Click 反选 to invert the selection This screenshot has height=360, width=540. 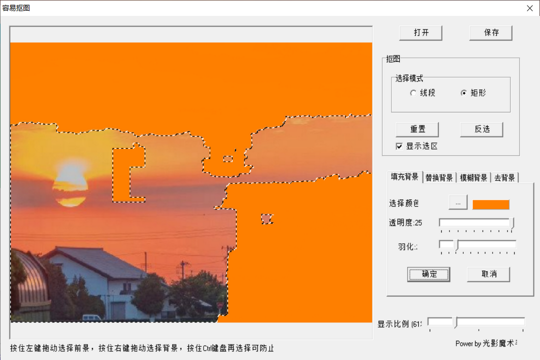click(481, 129)
